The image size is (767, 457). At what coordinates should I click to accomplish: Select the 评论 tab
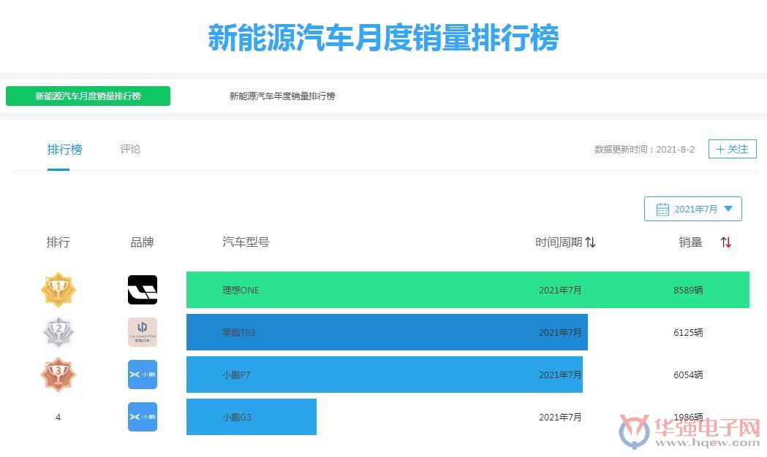pos(130,149)
